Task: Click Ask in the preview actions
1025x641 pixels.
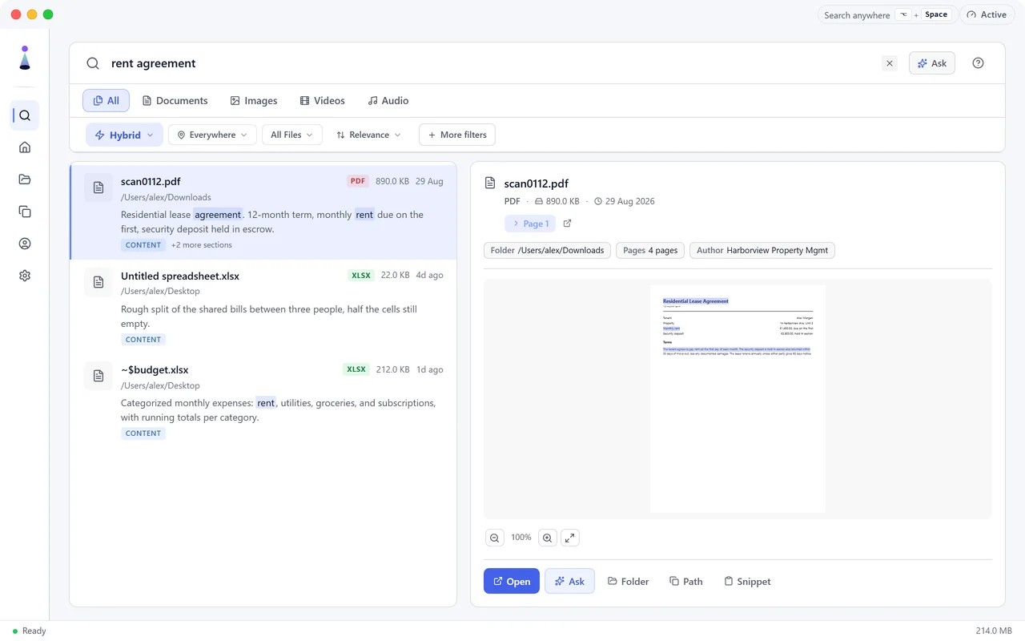Action: coord(569,581)
